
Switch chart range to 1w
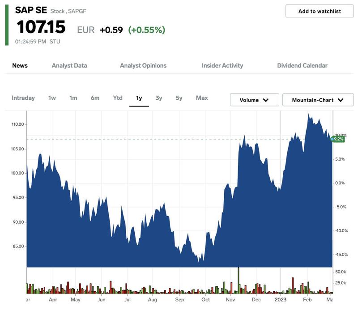pos(52,98)
